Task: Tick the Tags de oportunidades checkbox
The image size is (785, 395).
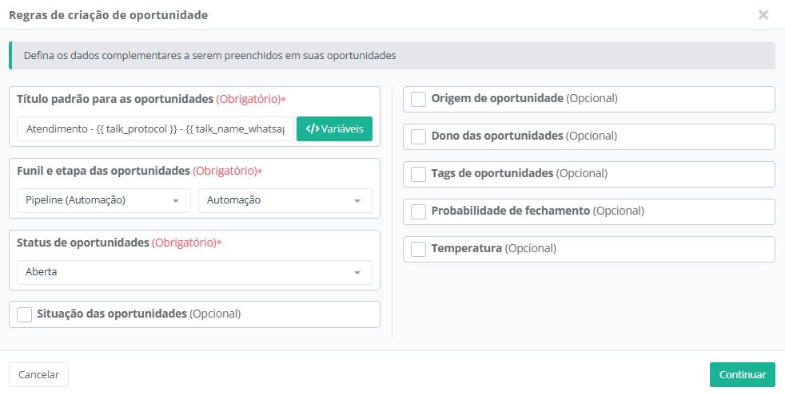Action: coord(418,174)
